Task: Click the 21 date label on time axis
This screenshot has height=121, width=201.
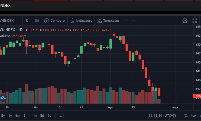Action: [81, 107]
